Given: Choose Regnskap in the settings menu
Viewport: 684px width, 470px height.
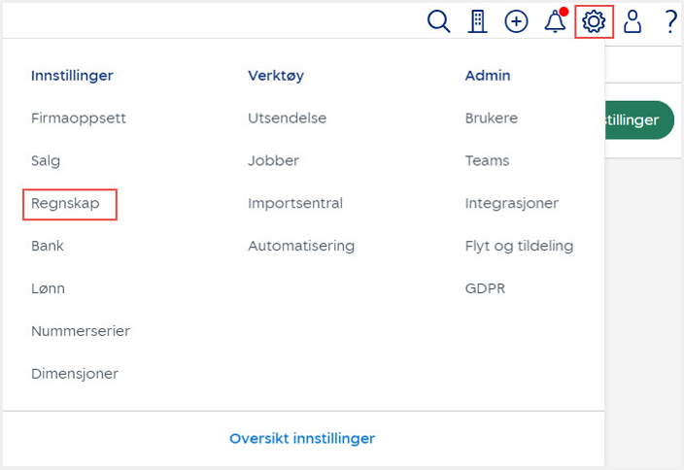Looking at the screenshot, I should (x=65, y=204).
